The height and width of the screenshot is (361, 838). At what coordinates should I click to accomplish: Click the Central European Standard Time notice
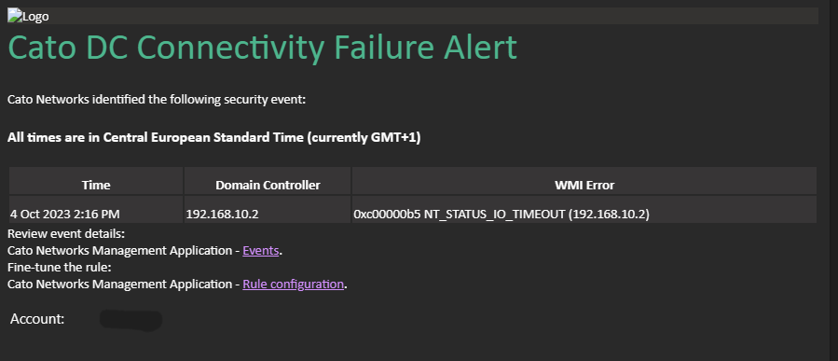pyautogui.click(x=214, y=138)
